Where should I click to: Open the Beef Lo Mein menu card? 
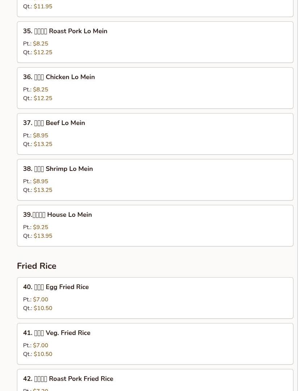coord(155,134)
